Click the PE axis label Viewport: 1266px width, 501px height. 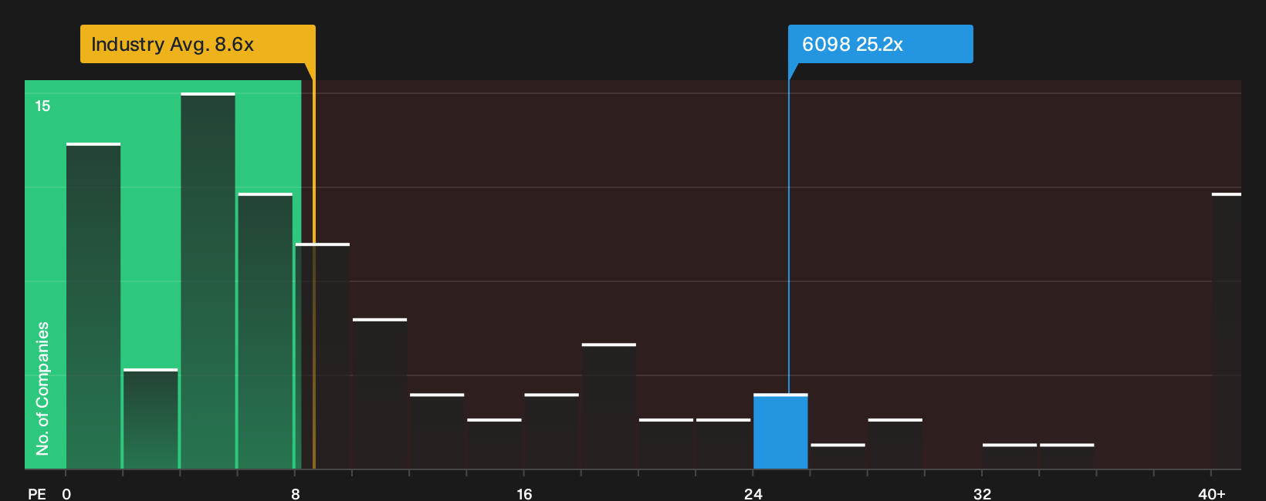tap(37, 493)
